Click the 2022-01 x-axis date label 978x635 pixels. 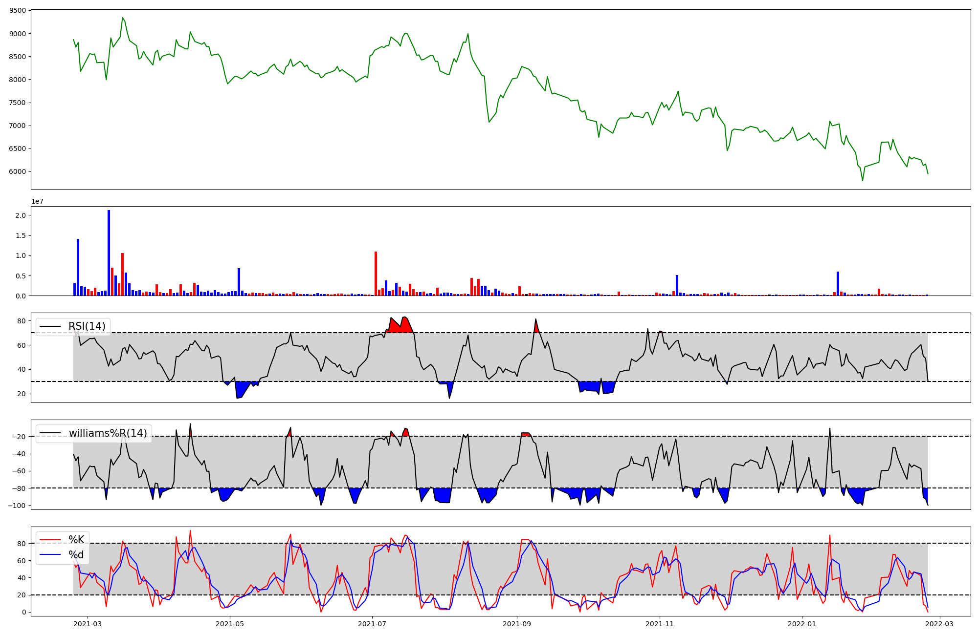(802, 624)
